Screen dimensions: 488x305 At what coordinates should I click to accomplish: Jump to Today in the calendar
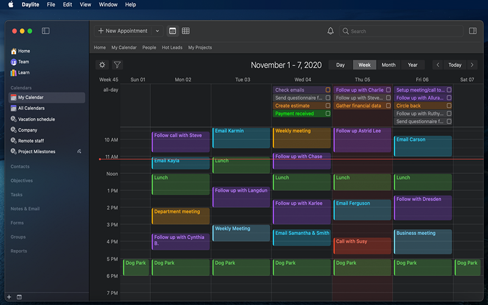(454, 65)
